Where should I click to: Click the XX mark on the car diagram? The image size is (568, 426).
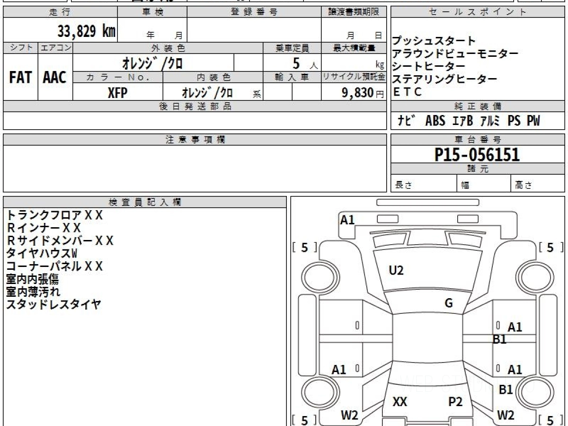(x=400, y=402)
